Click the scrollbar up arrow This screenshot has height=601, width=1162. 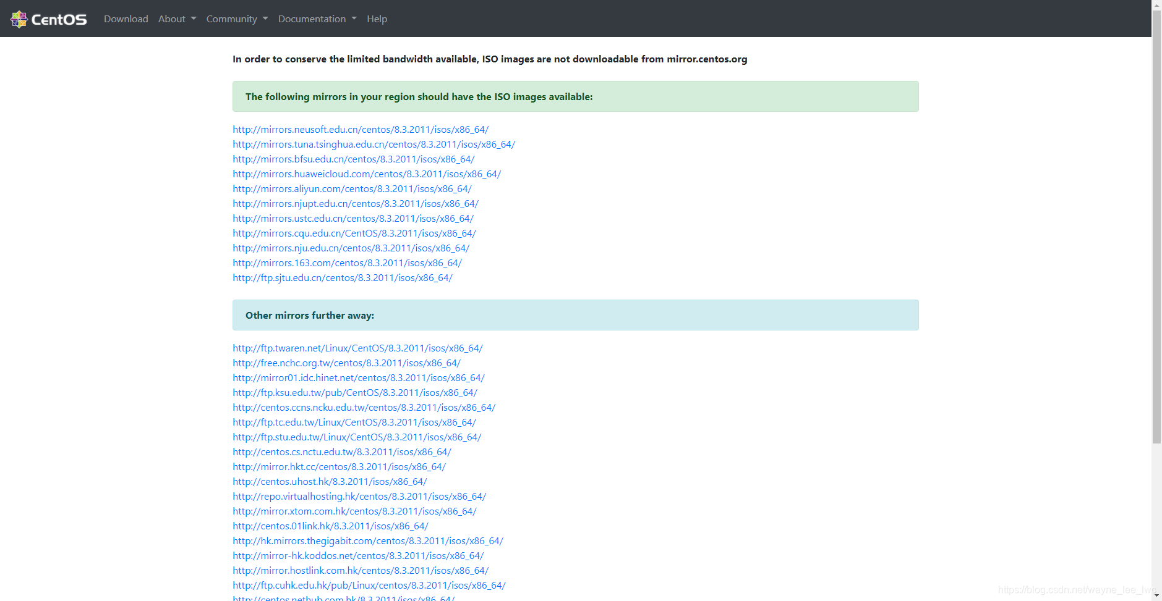click(1156, 5)
